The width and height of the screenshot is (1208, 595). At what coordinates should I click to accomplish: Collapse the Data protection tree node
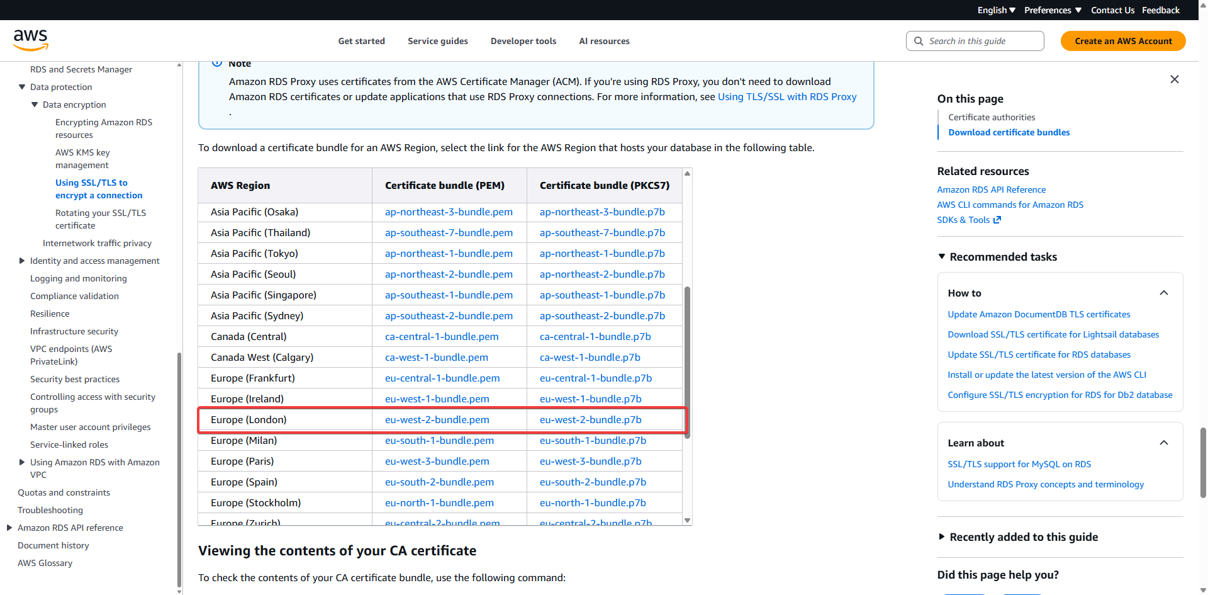[22, 87]
